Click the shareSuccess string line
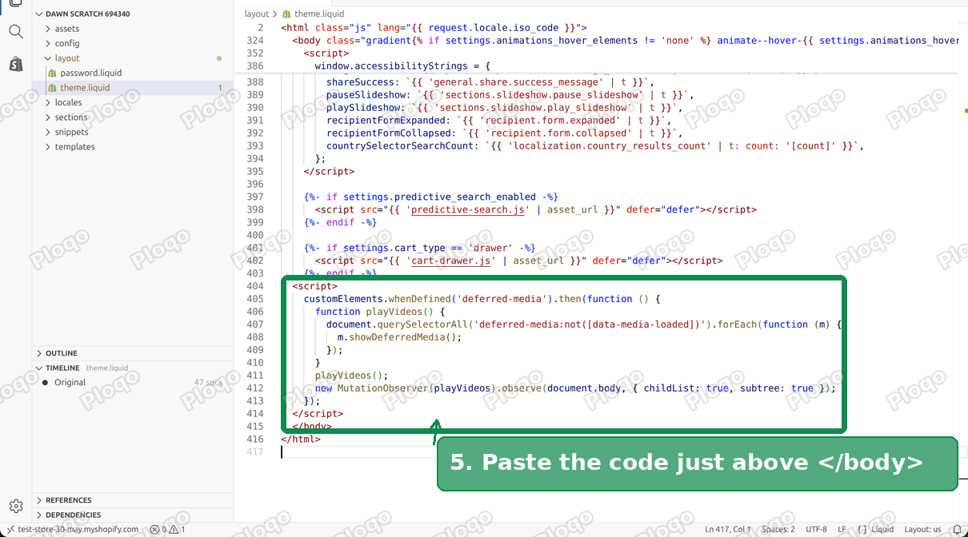 pyautogui.click(x=490, y=82)
